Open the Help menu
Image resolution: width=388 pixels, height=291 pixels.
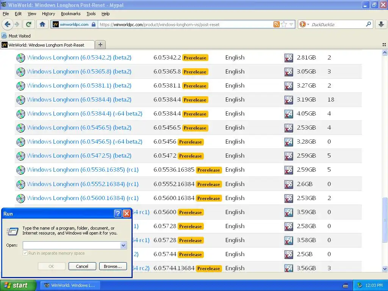coord(105,14)
